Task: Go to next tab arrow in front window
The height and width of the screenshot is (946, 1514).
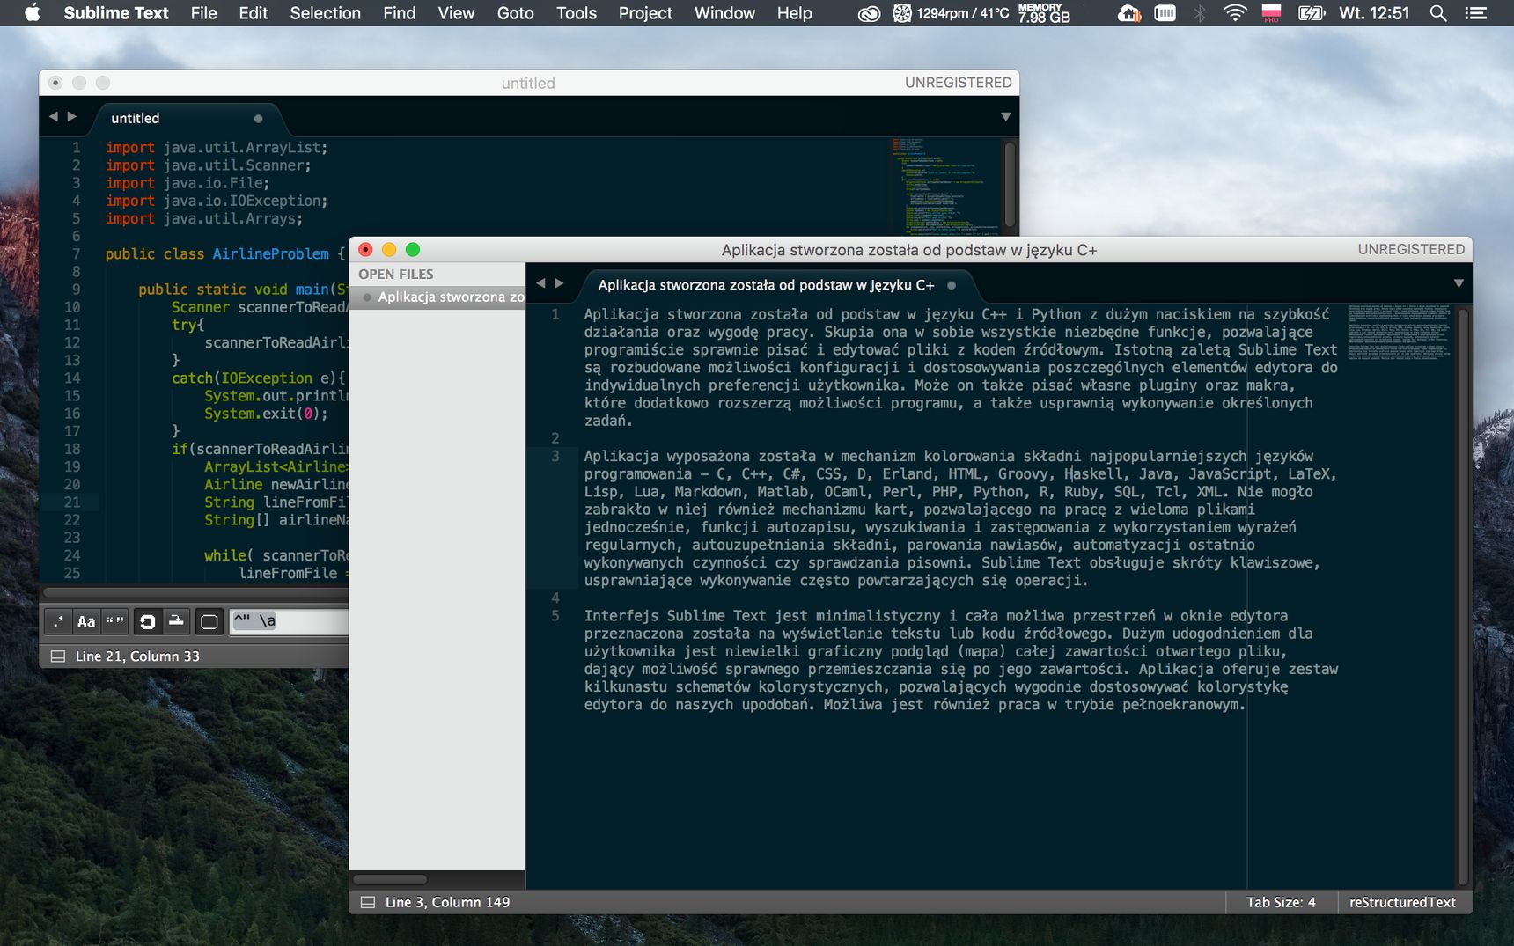Action: (559, 283)
